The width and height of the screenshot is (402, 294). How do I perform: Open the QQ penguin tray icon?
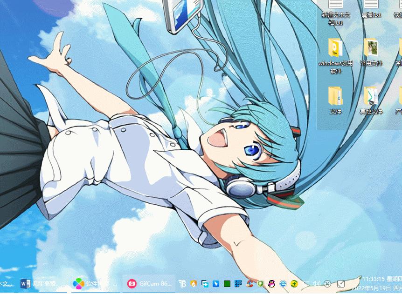click(272, 283)
